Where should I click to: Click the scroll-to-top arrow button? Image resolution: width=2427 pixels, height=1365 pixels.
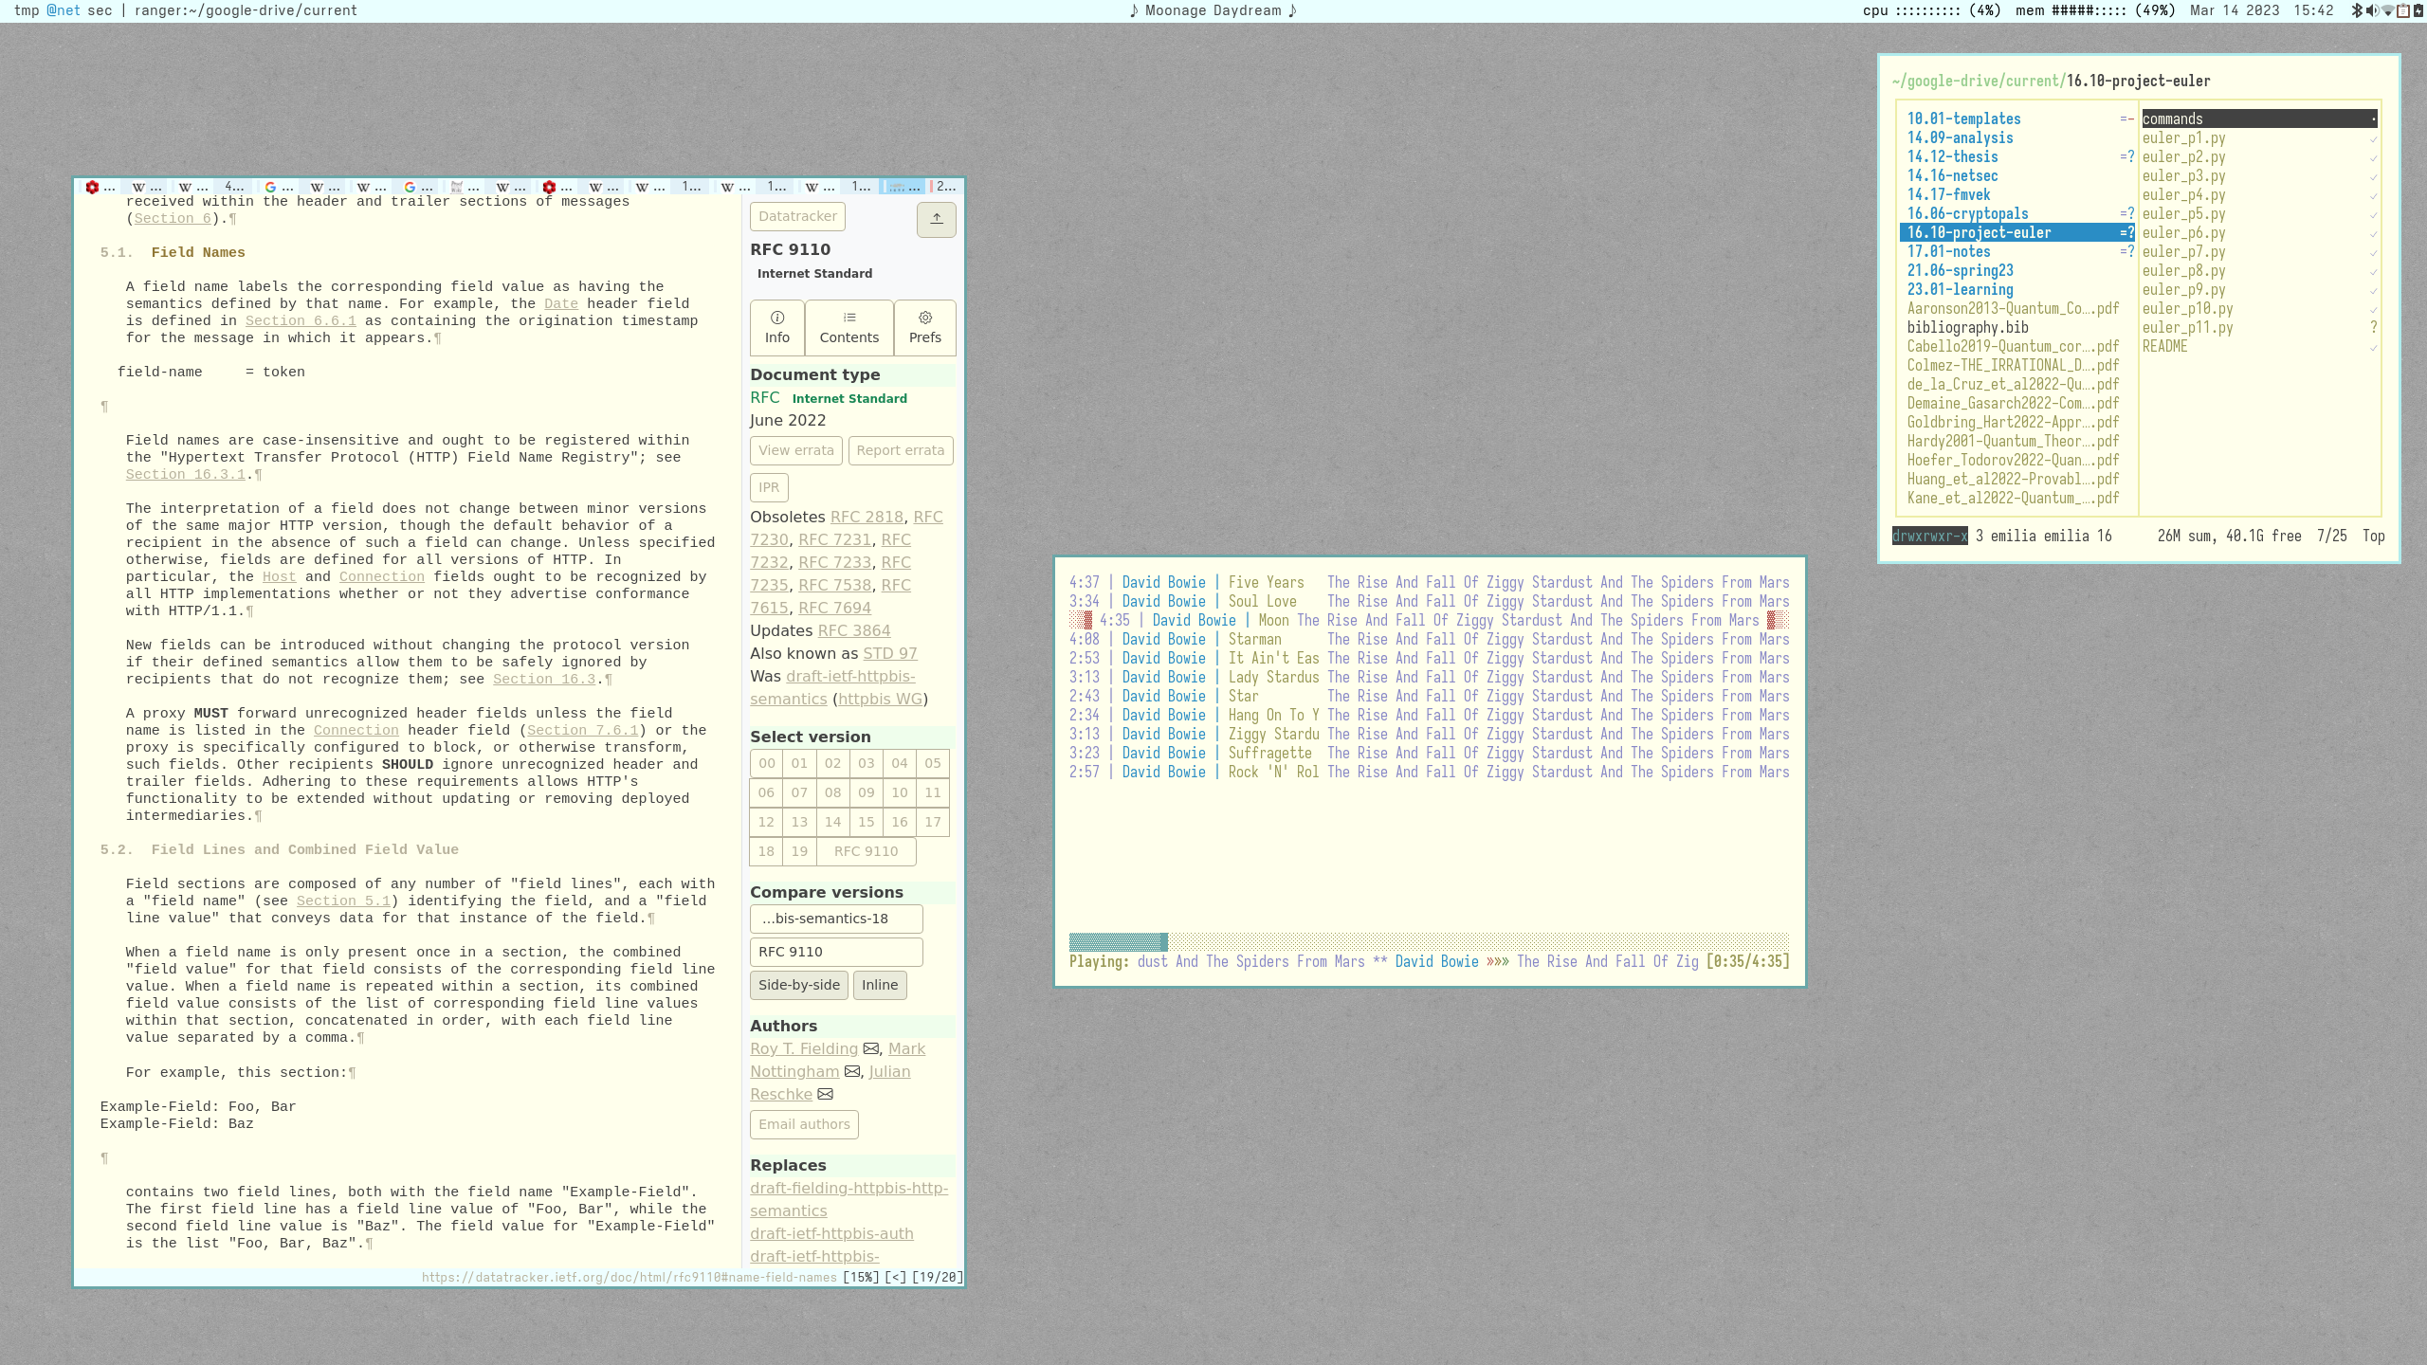click(x=936, y=219)
